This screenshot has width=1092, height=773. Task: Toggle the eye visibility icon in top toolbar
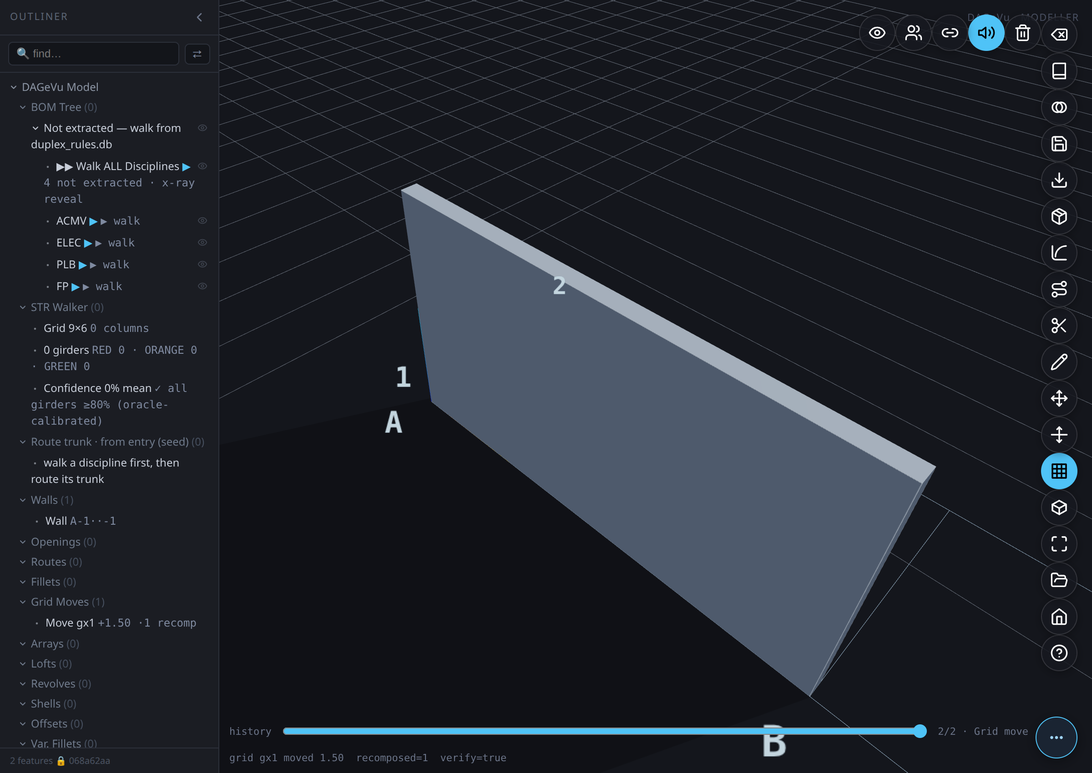[877, 33]
